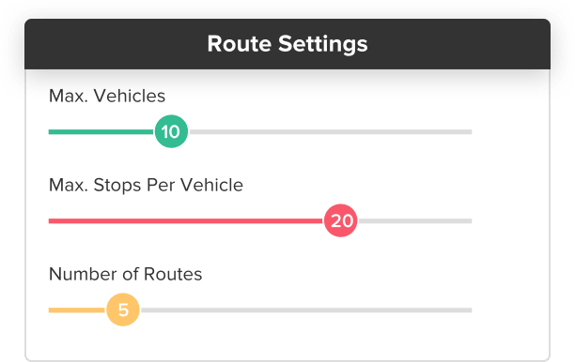This screenshot has width=575, height=362.
Task: Click the start of the green Max. Vehicles bar
Action: [x=51, y=132]
